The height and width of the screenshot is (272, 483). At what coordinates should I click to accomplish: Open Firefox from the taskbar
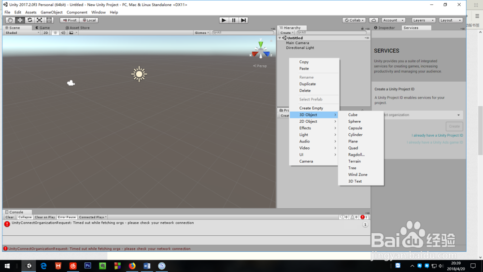coord(132,266)
